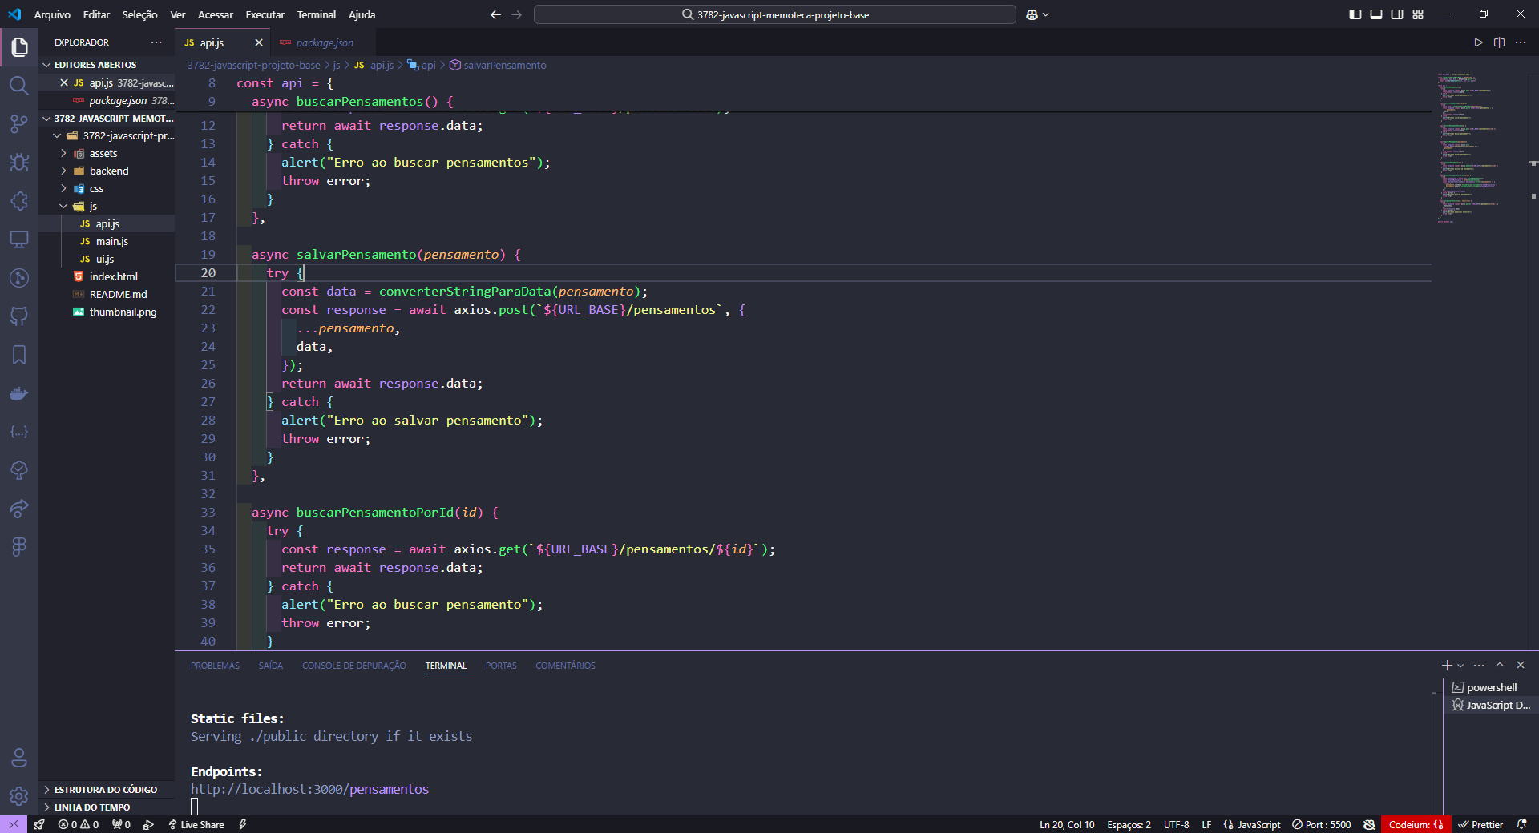Open the Accounts menu in activity bar
This screenshot has height=833, width=1539.
[19, 758]
